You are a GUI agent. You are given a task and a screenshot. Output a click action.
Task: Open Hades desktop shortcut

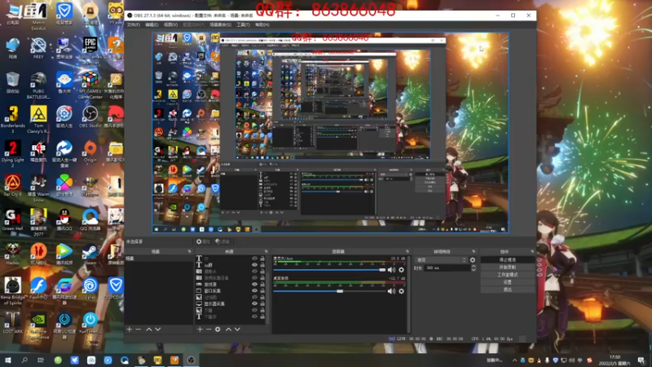[x=13, y=254]
